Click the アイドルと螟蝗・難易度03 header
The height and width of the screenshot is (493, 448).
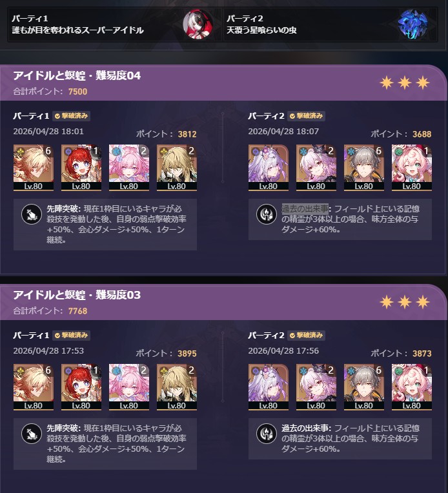[x=77, y=296]
